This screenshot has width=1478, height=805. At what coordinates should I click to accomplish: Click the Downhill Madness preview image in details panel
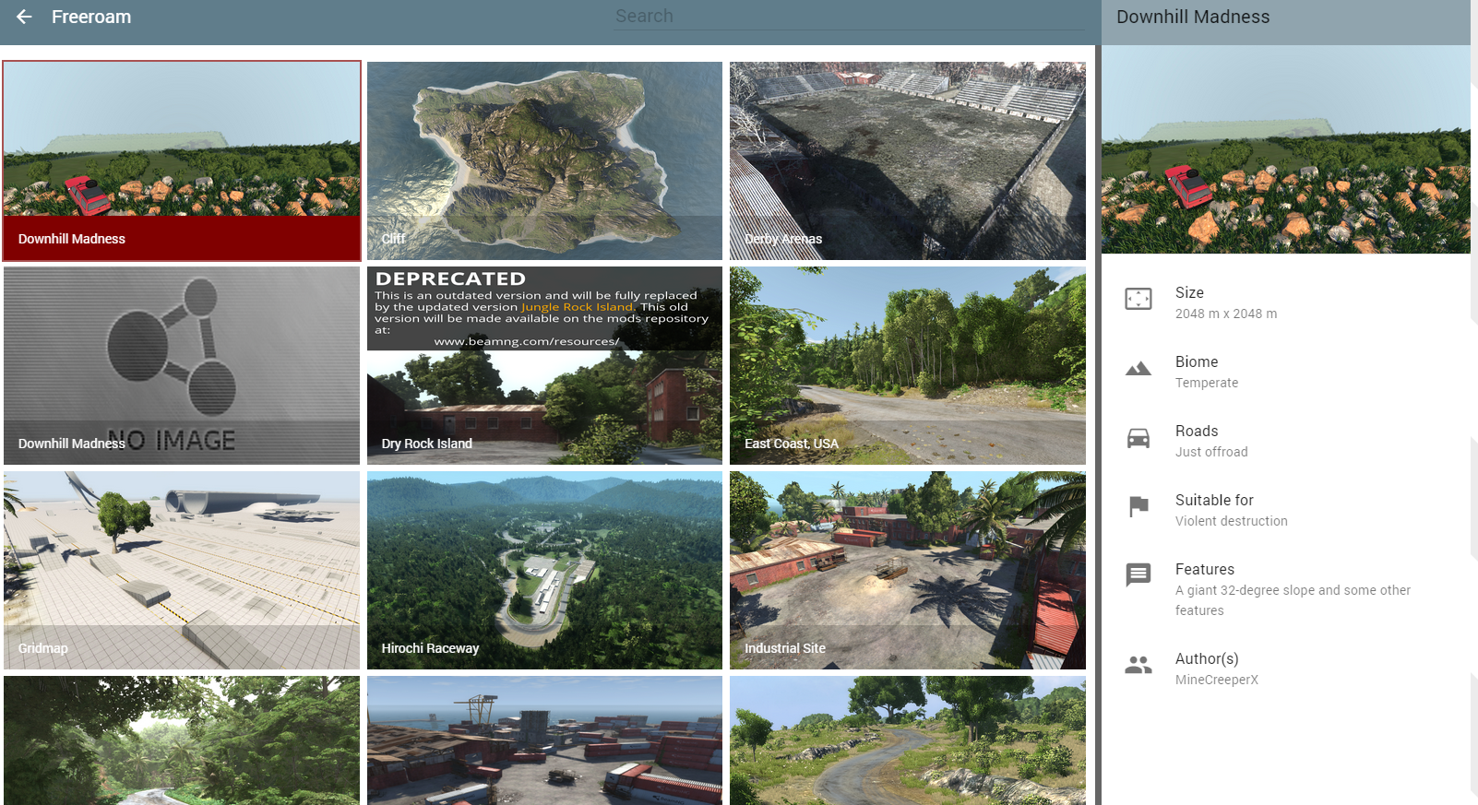pyautogui.click(x=1286, y=149)
